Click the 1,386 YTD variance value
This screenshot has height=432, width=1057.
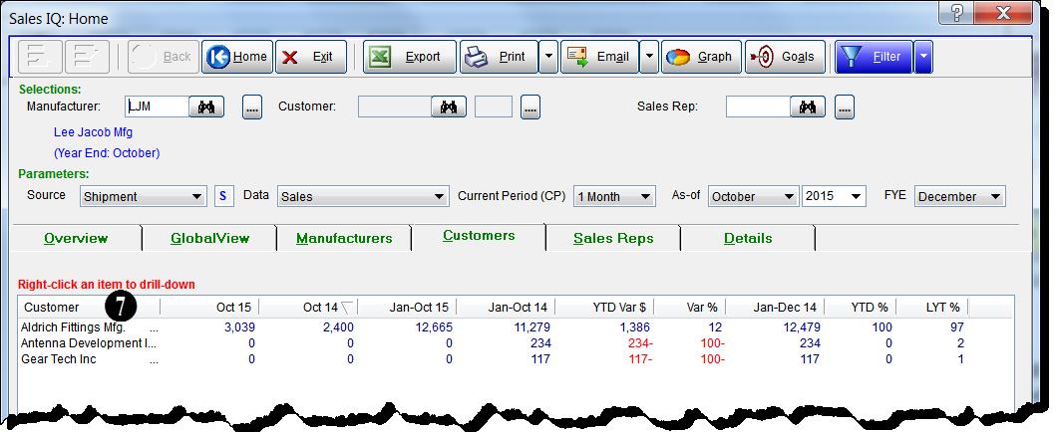[633, 327]
